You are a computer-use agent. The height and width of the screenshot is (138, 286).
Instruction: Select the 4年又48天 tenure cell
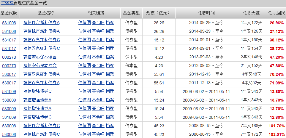pyautogui.click(x=252, y=74)
